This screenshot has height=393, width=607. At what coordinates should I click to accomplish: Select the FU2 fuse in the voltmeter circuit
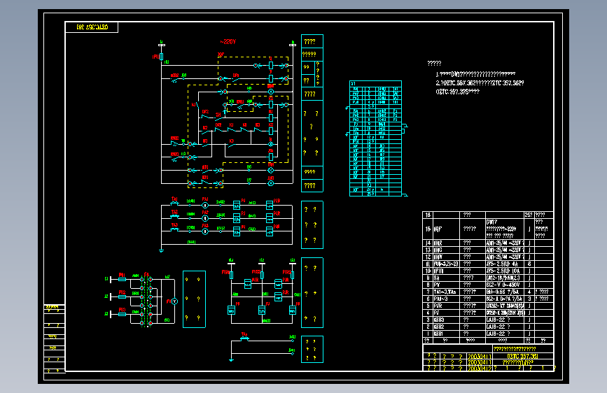point(122,296)
